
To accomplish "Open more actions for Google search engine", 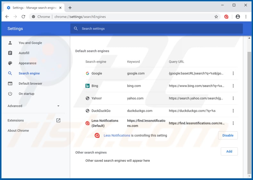I will [233, 73].
